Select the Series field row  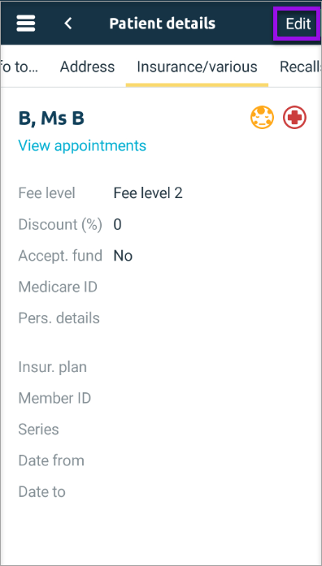pos(161,430)
